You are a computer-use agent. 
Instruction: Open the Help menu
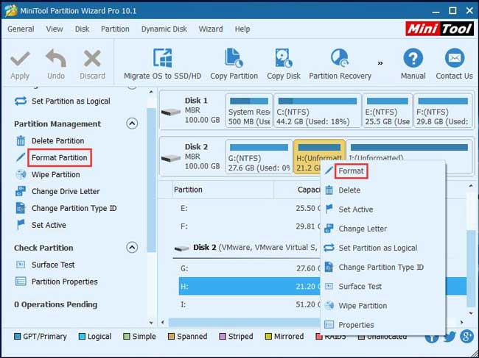pos(242,29)
